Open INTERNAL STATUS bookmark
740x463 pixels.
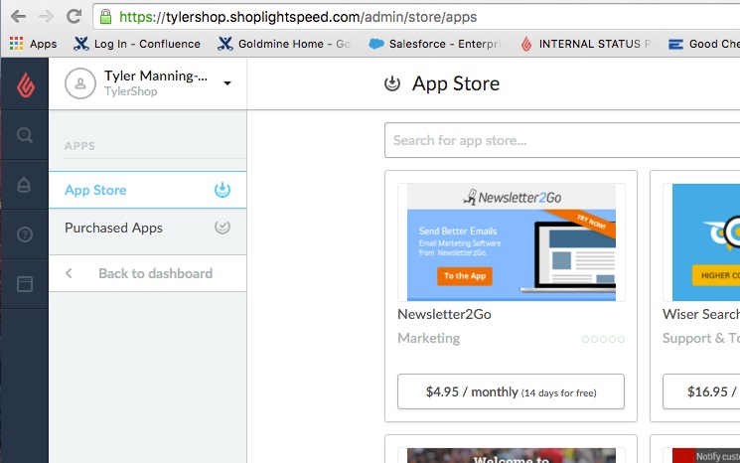pos(586,44)
